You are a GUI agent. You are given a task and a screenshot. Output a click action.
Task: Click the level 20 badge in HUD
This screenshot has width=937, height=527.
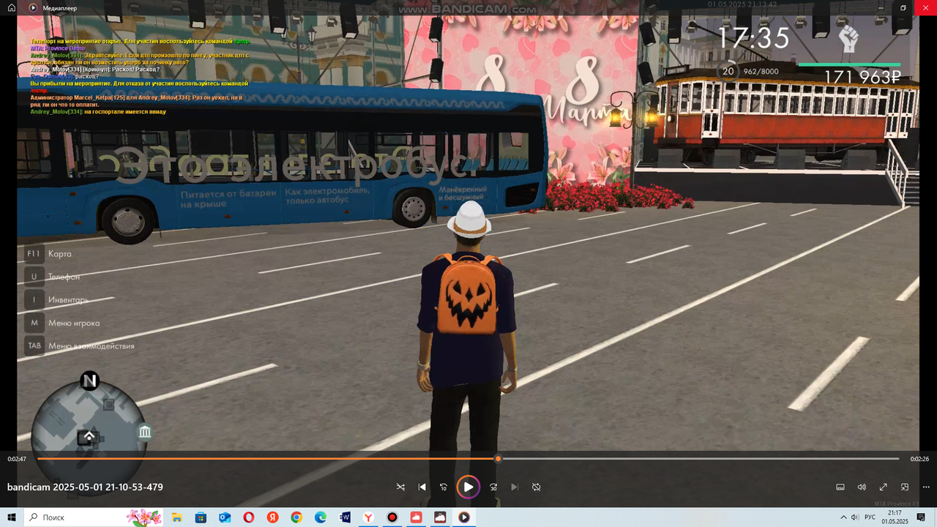[727, 71]
